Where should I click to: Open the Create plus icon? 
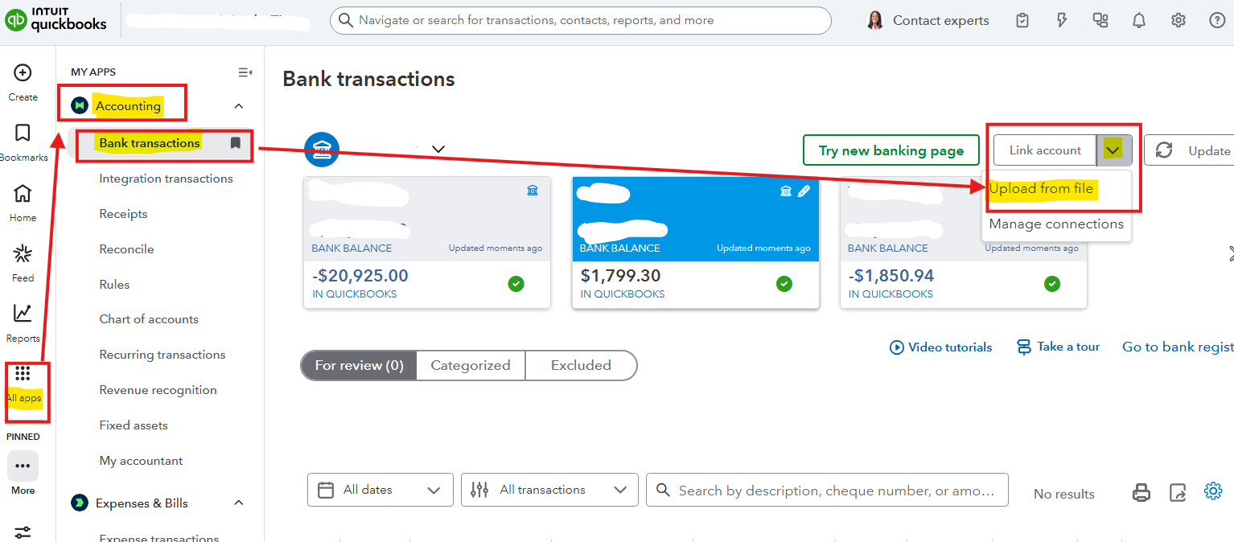point(23,73)
